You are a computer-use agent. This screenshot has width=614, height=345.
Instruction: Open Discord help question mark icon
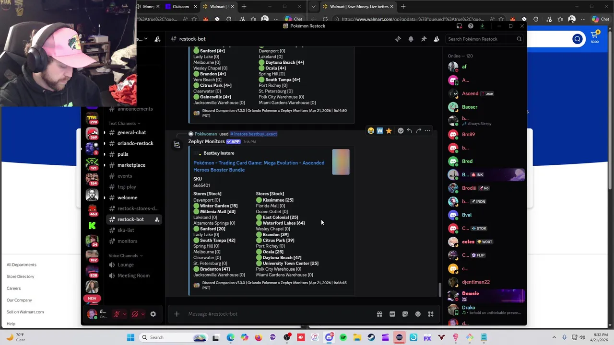point(471,26)
